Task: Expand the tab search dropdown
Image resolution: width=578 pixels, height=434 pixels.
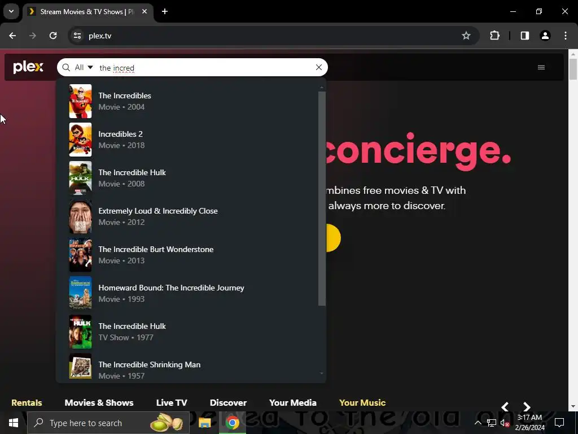Action: [11, 11]
